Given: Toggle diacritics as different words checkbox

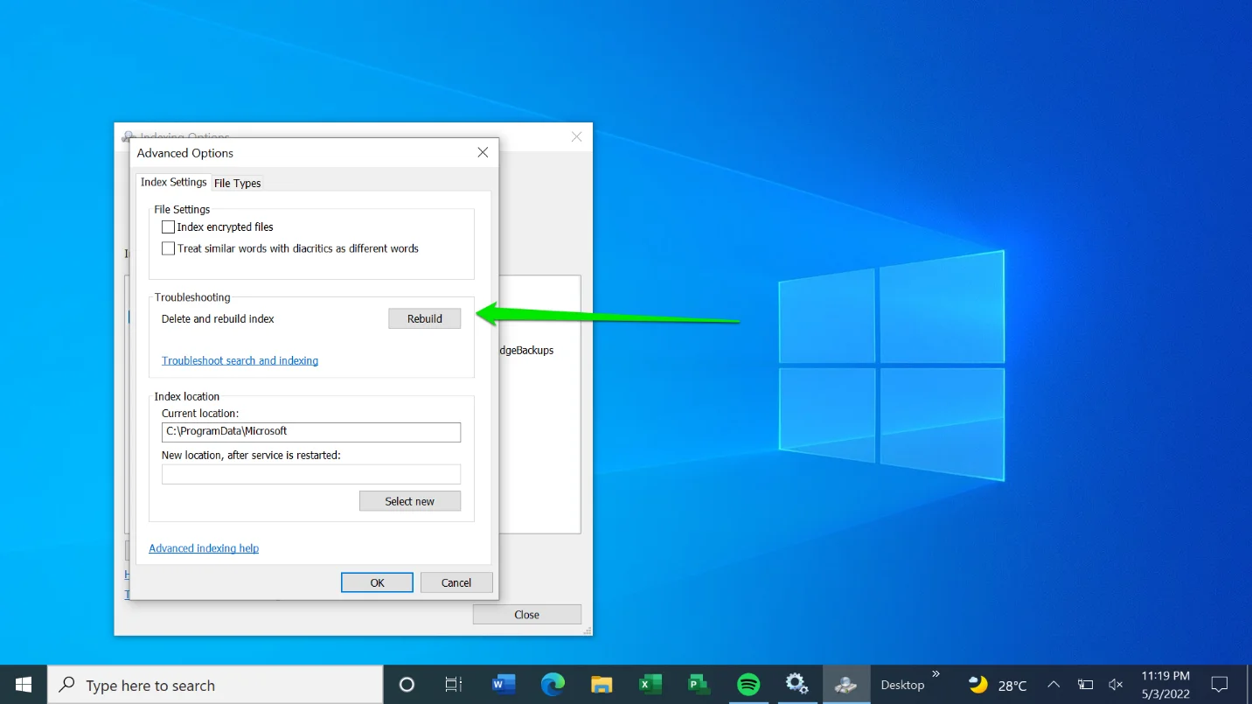Looking at the screenshot, I should click(x=169, y=248).
